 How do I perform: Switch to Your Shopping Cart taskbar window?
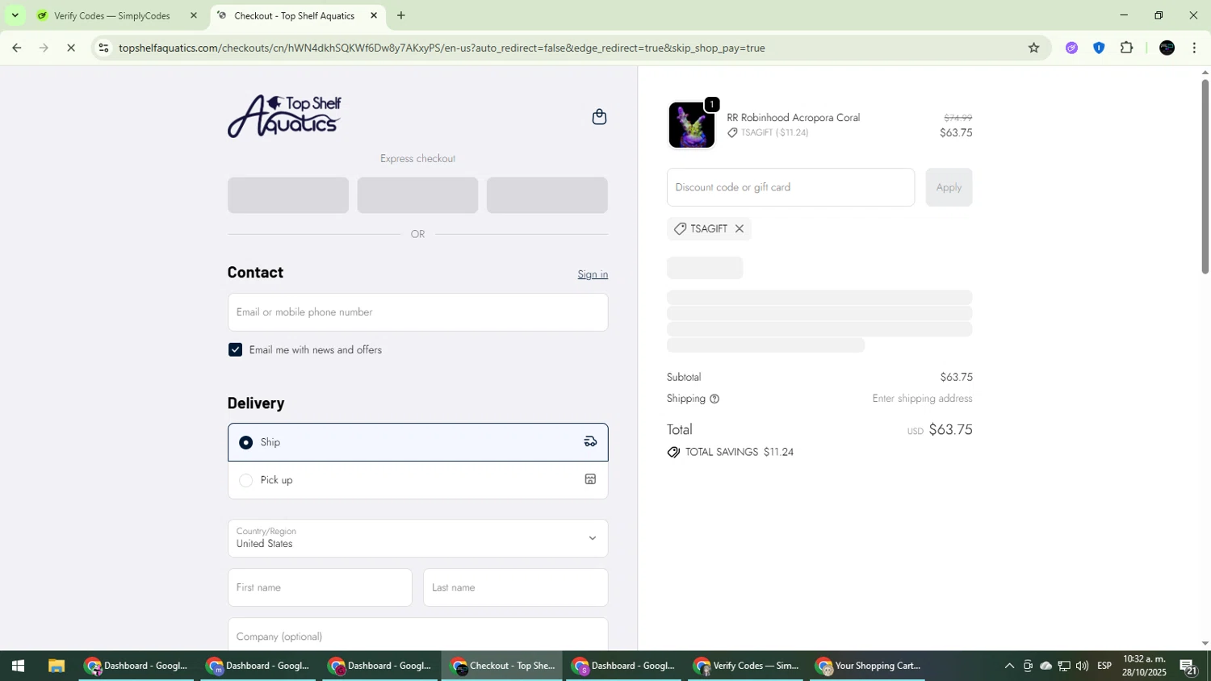(x=868, y=666)
